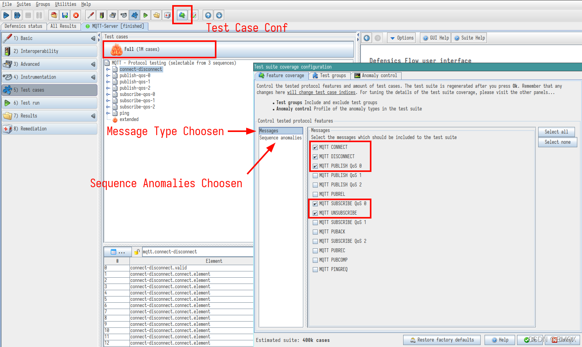This screenshot has height=347, width=582.
Task: Click the step/play-pause toolbar icon
Action: pyautogui.click(x=17, y=15)
